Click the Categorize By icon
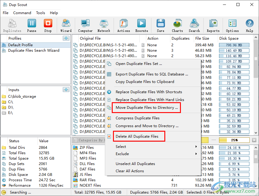The width and height of the screenshot is (259, 196). click(75, 140)
